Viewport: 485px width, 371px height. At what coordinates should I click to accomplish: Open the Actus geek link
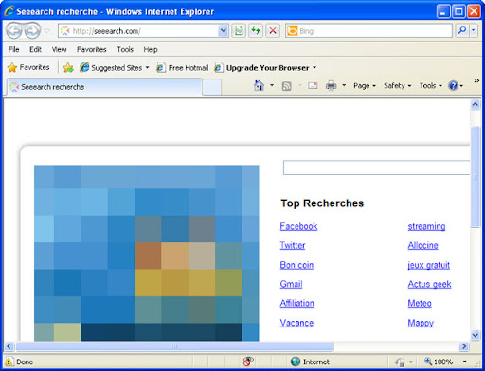(x=429, y=284)
